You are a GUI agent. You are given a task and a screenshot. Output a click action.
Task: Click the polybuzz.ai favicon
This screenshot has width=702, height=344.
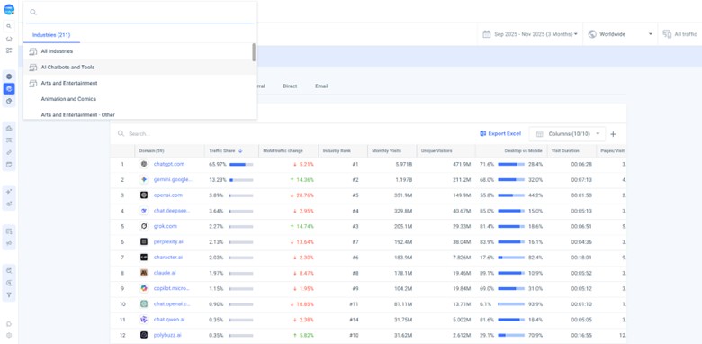144,335
